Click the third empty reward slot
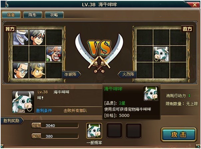This screenshot has width=201, height=149. (133, 131)
